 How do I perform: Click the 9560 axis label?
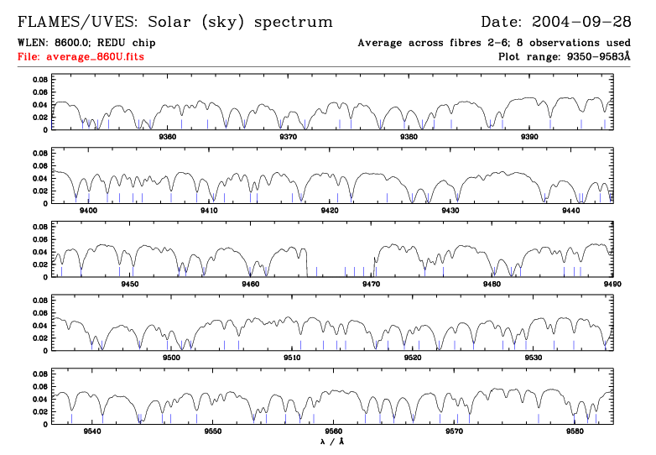[333, 431]
